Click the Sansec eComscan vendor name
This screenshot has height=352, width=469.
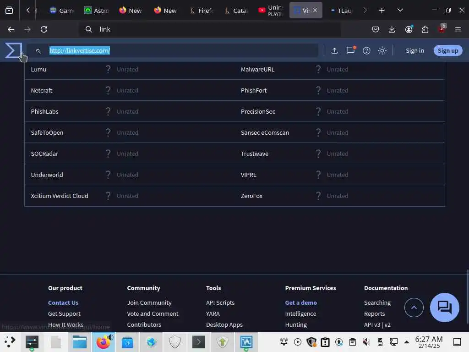pos(265,132)
